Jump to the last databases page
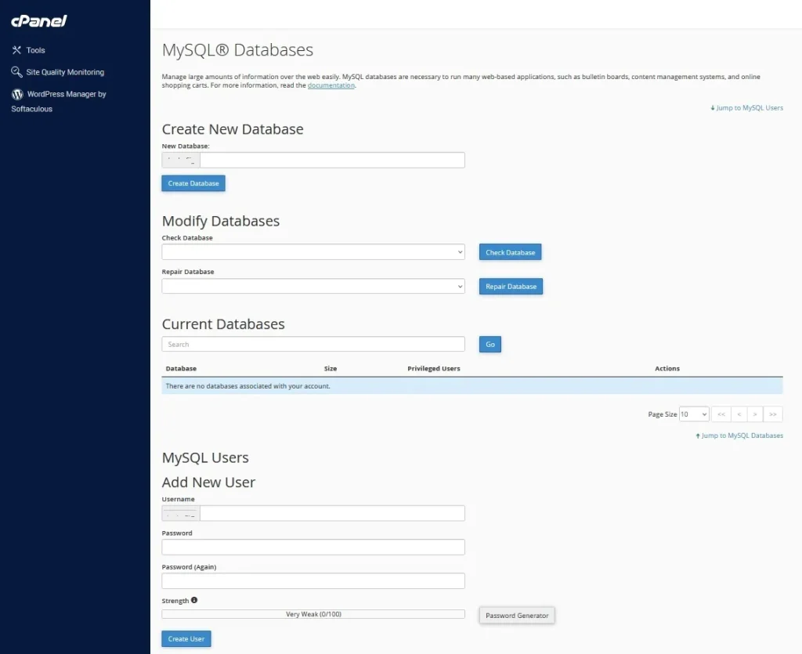Image resolution: width=802 pixels, height=654 pixels. [x=772, y=414]
